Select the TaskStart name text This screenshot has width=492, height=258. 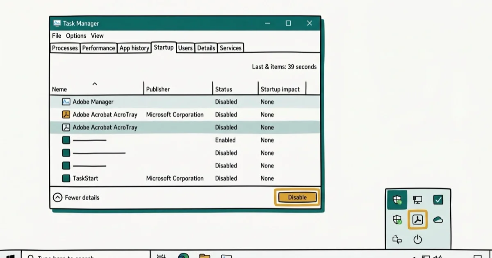coord(85,178)
